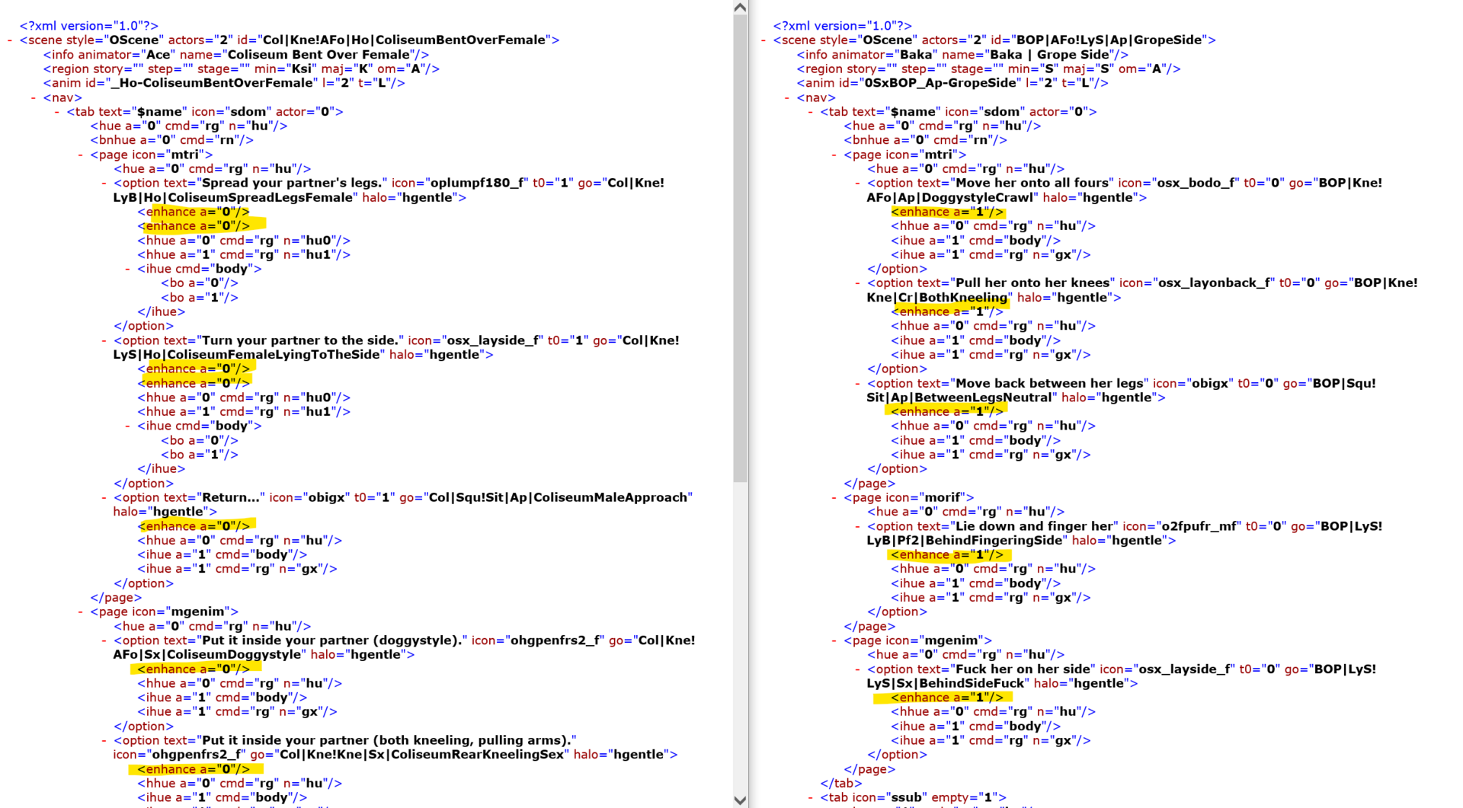Collapse the morif page node

(x=834, y=497)
